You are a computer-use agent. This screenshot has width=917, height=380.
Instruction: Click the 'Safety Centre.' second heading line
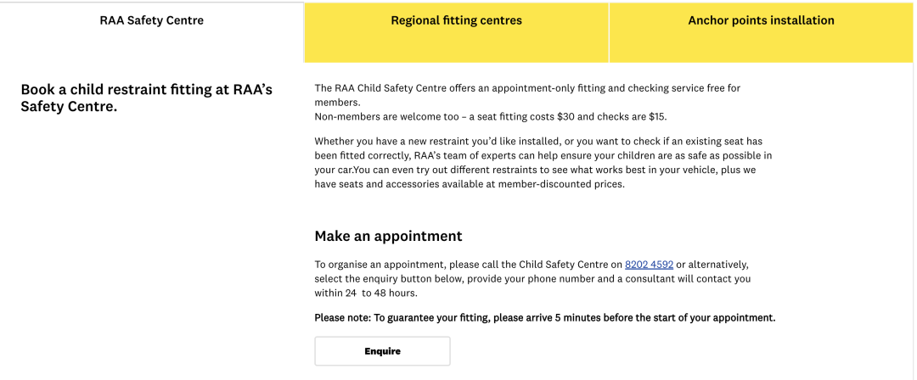[69, 108]
